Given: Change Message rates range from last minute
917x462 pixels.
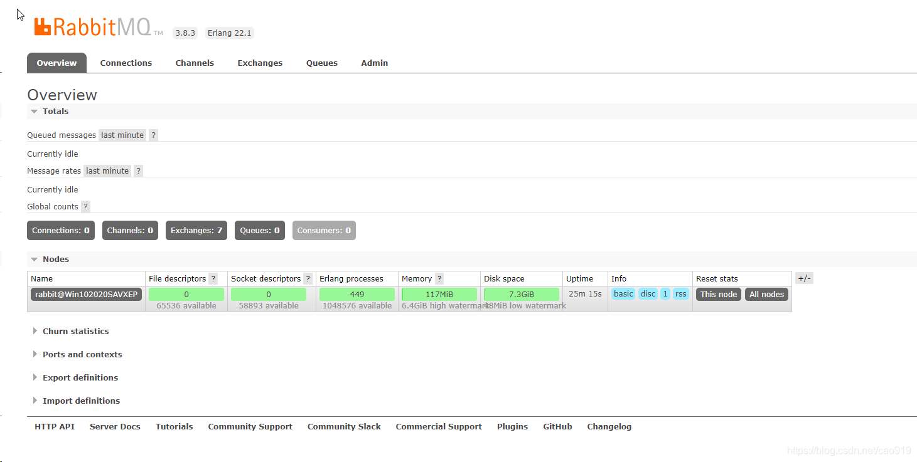Looking at the screenshot, I should [107, 171].
